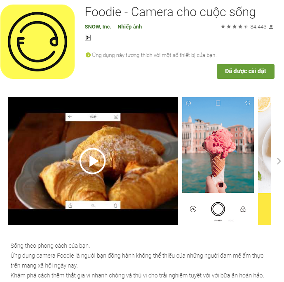Open the Nhiếp ảnh category link

point(130,27)
